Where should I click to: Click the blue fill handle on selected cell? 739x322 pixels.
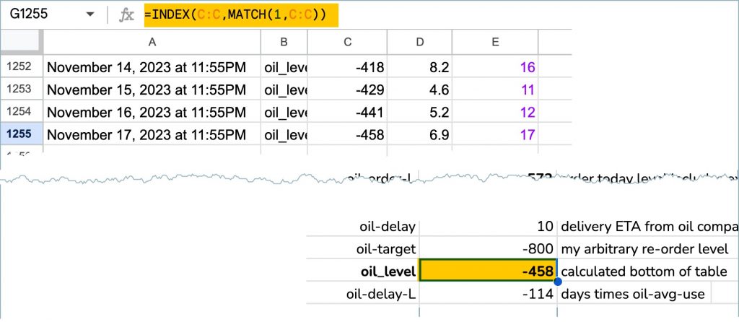coord(557,281)
